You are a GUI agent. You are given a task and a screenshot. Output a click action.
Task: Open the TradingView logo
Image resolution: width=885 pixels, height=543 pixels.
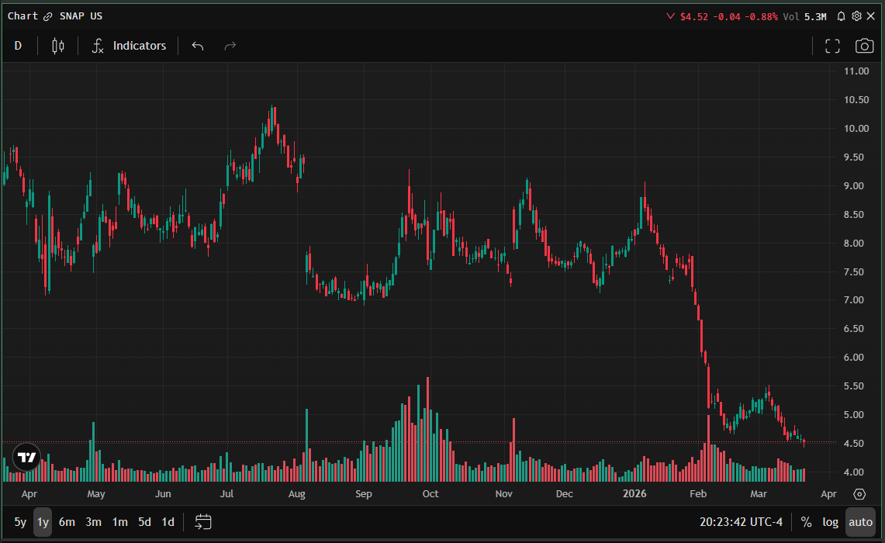tap(26, 457)
